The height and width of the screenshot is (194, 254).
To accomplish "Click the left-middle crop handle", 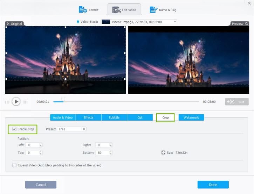I will pos(6,53).
